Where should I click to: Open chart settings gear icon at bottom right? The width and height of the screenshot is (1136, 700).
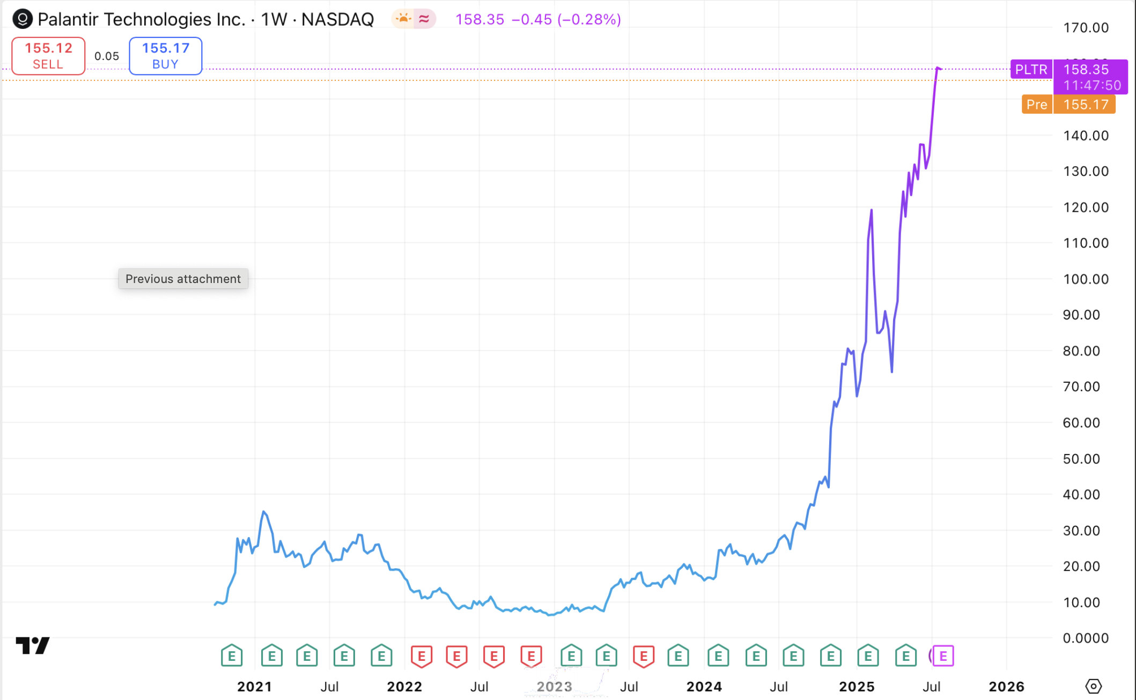click(x=1093, y=686)
